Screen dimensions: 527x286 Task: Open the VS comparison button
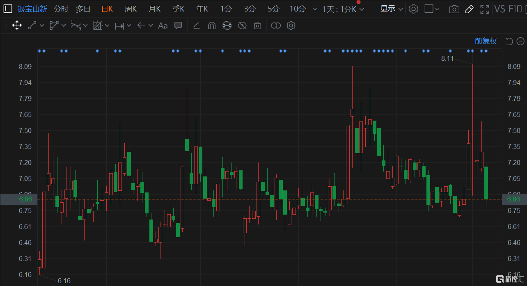pyautogui.click(x=500, y=9)
